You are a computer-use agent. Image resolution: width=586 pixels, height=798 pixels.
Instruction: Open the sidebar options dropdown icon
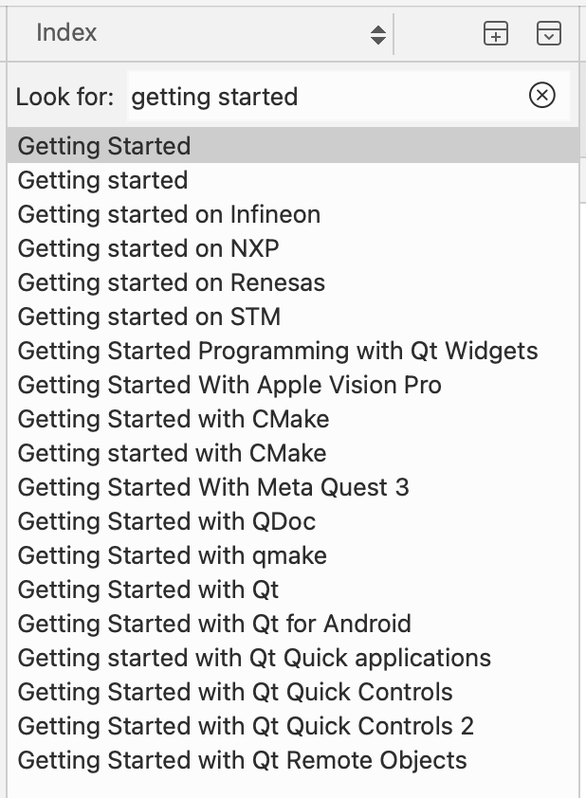tap(549, 33)
